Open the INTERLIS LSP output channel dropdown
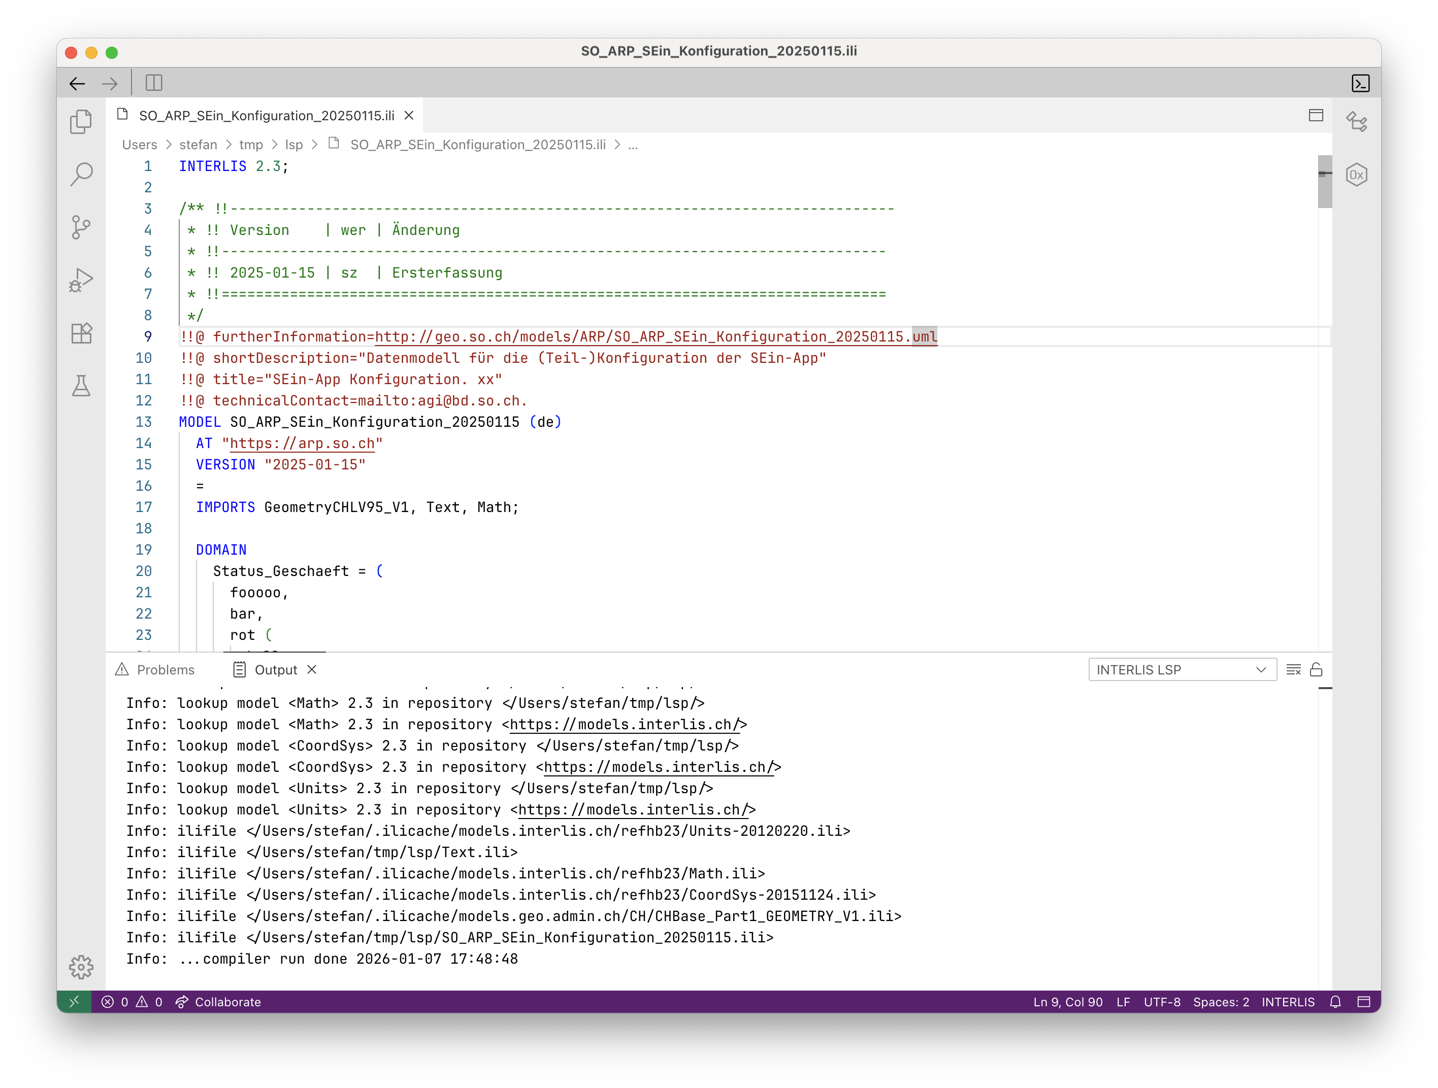This screenshot has width=1438, height=1088. click(x=1182, y=670)
